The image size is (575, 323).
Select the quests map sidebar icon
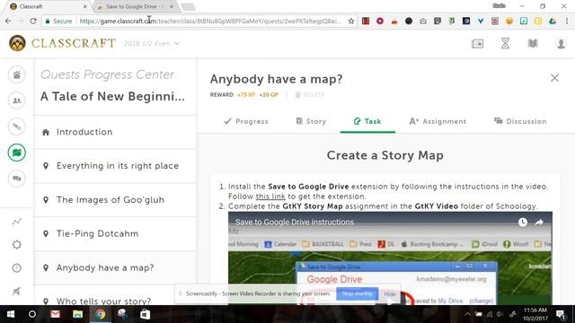pyautogui.click(x=17, y=153)
